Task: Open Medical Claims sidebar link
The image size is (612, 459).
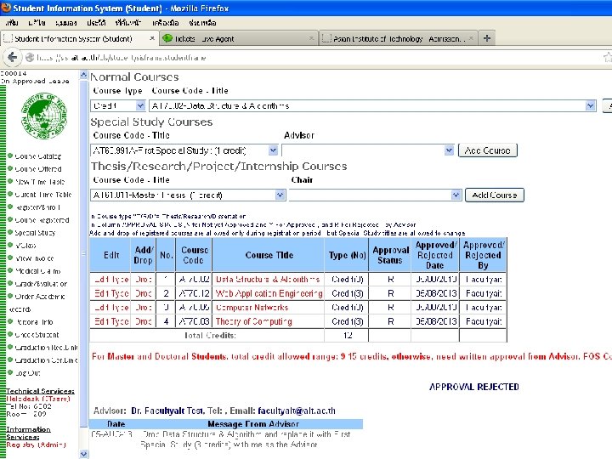Action: (x=37, y=271)
